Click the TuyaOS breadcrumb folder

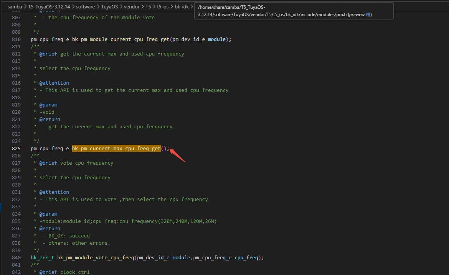click(x=109, y=7)
